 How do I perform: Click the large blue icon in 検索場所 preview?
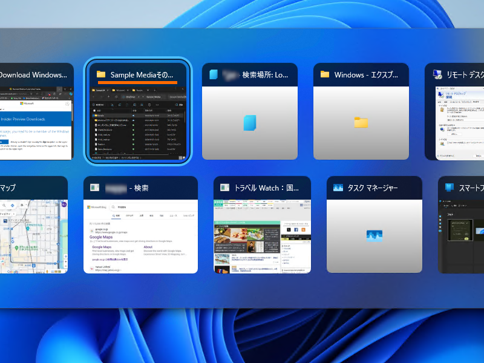[x=250, y=123]
